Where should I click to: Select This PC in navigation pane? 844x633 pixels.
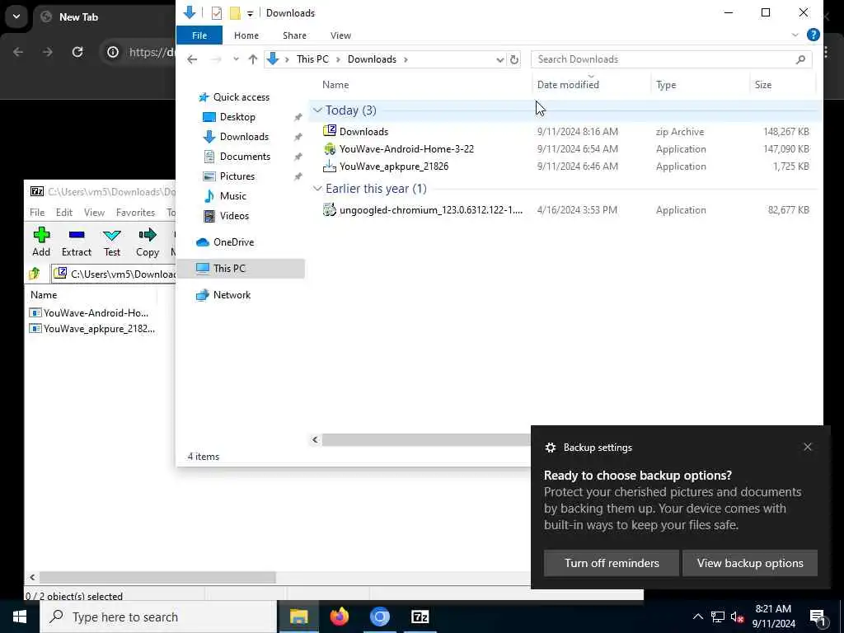241,268
